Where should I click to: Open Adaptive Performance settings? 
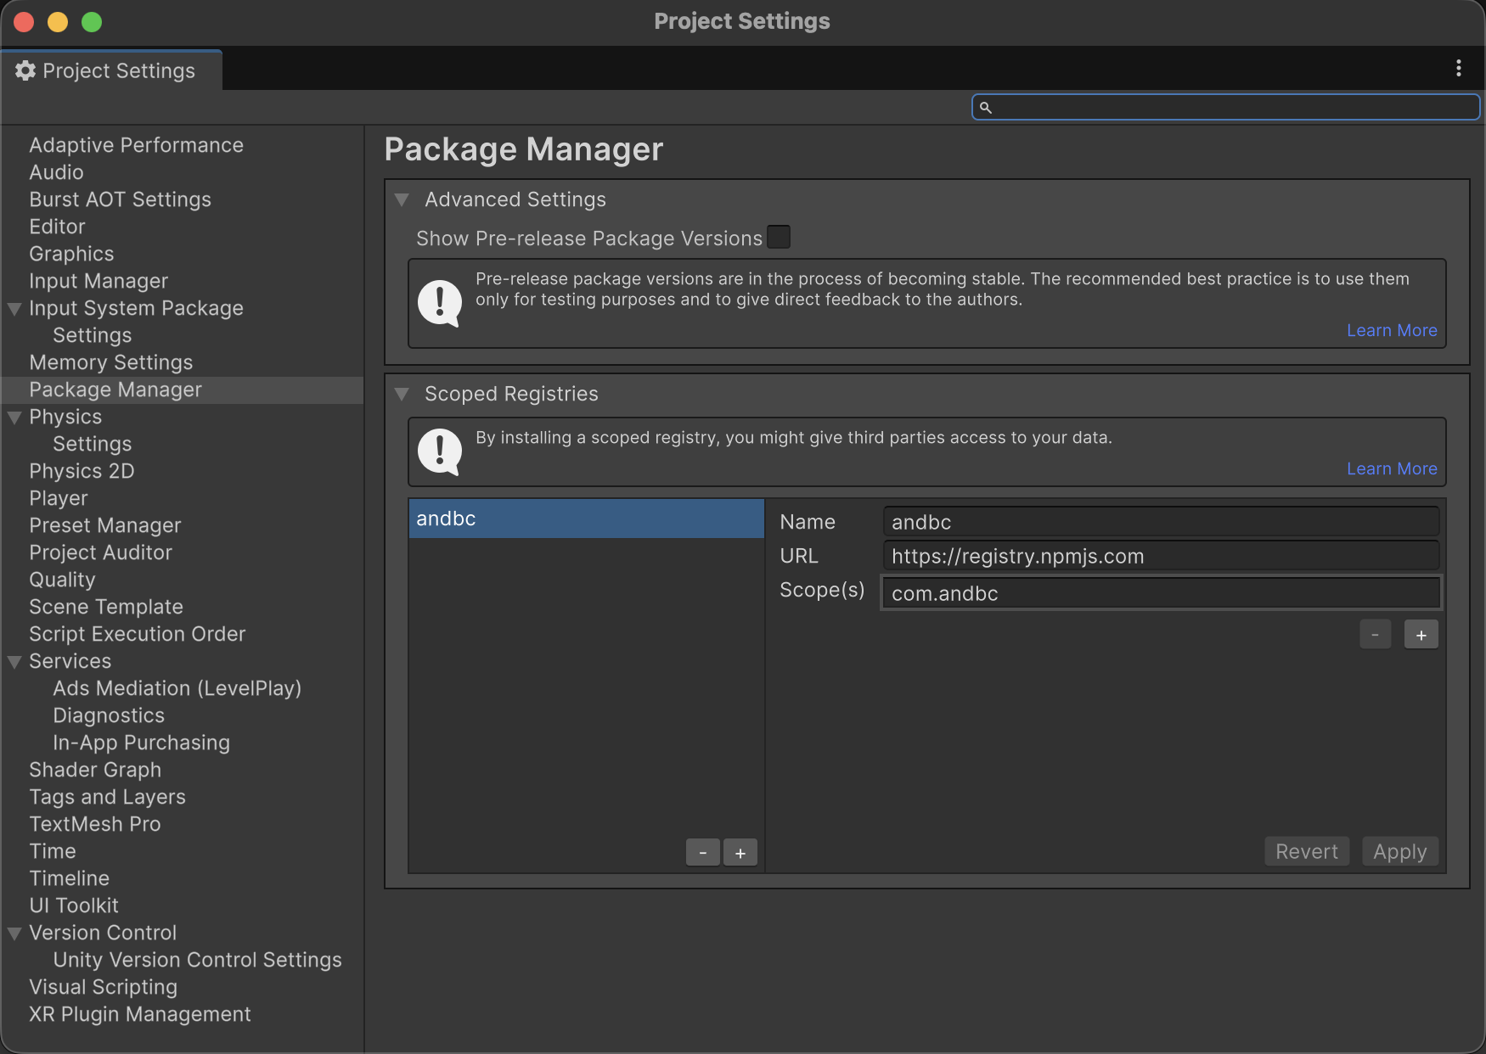[136, 145]
